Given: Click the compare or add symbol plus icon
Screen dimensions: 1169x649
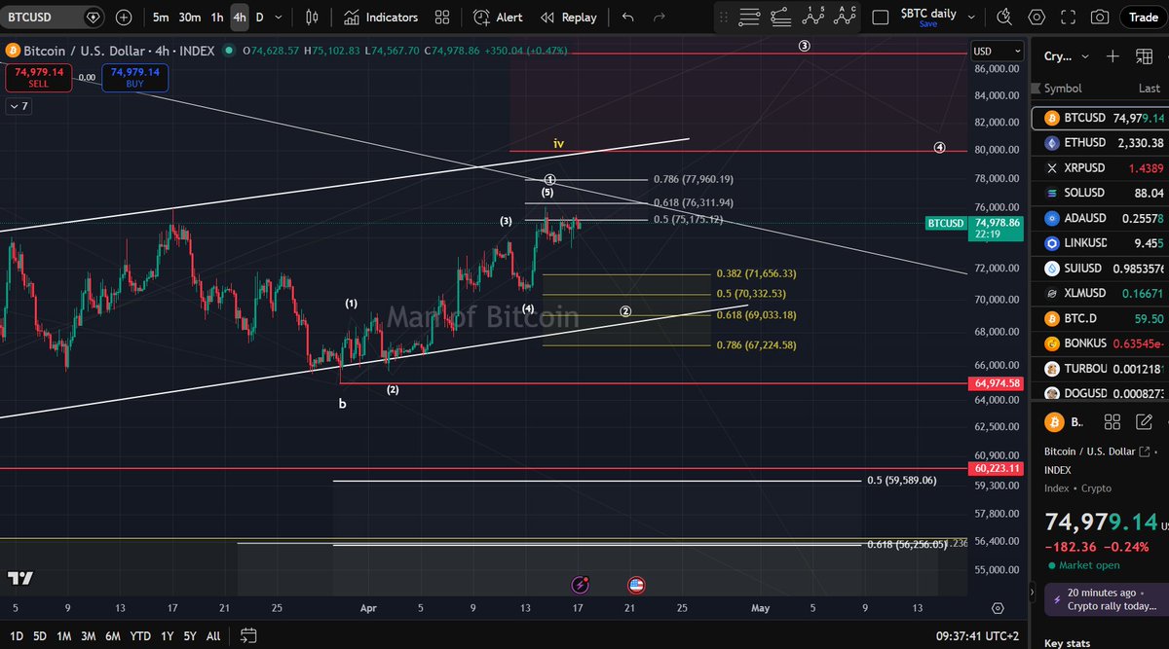Looking at the screenshot, I should [x=124, y=18].
